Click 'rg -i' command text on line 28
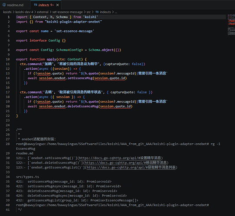The height and width of the screenshot is (216, 235). pos(215,144)
